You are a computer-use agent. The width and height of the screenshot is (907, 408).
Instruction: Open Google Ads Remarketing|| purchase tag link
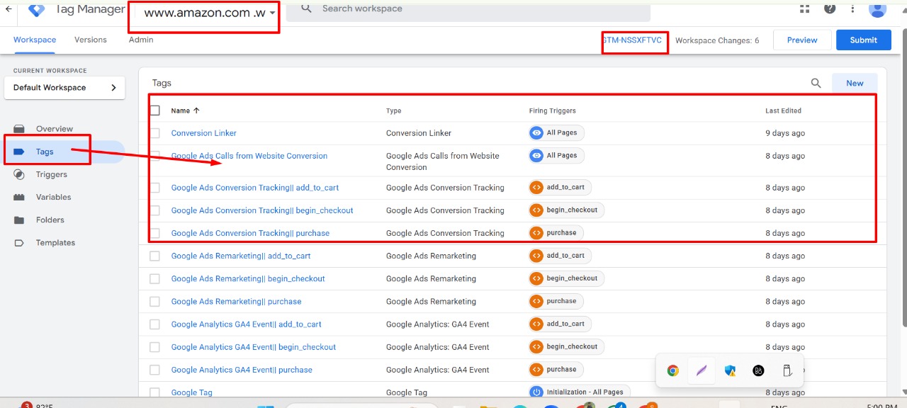[236, 301]
